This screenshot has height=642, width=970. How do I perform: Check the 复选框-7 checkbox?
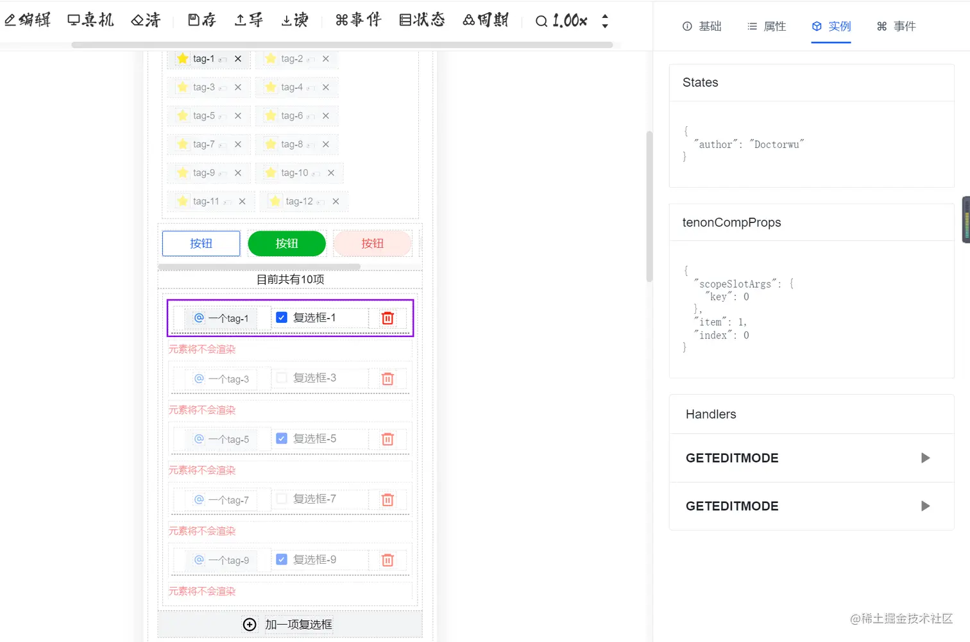point(282,498)
